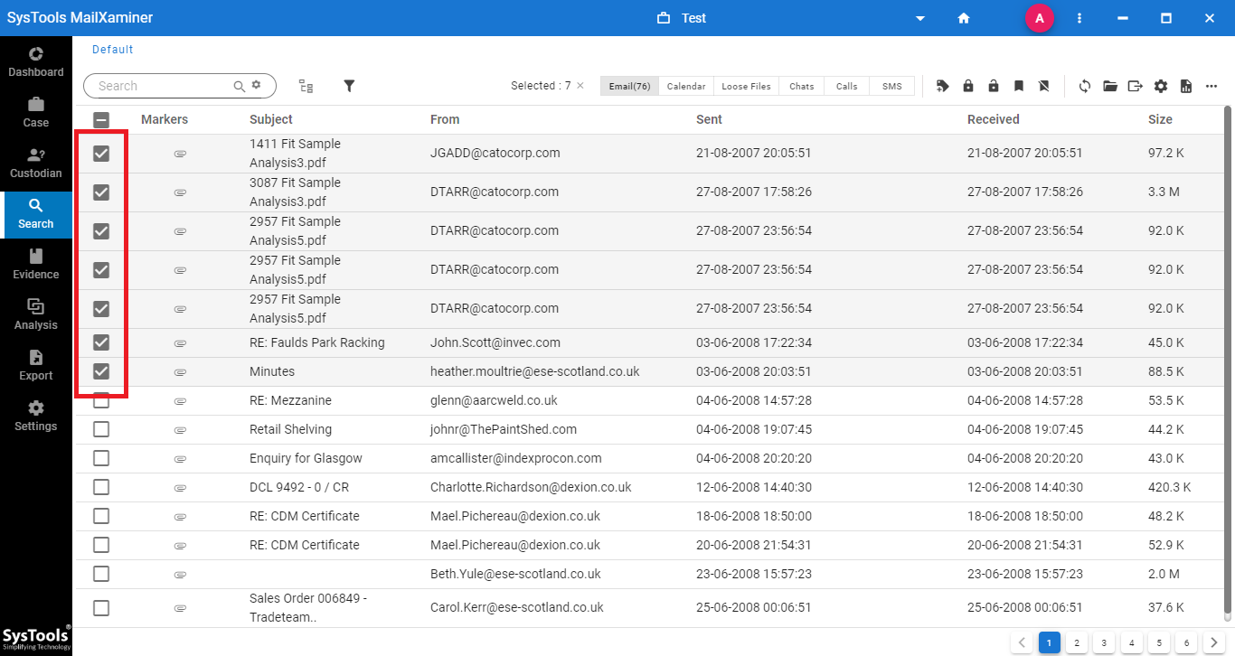Screen dimensions: 1235x656
Task: Go to the home icon in title bar
Action: point(964,18)
